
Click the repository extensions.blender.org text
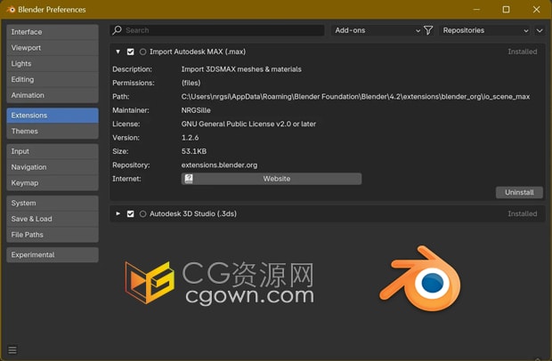pos(219,165)
